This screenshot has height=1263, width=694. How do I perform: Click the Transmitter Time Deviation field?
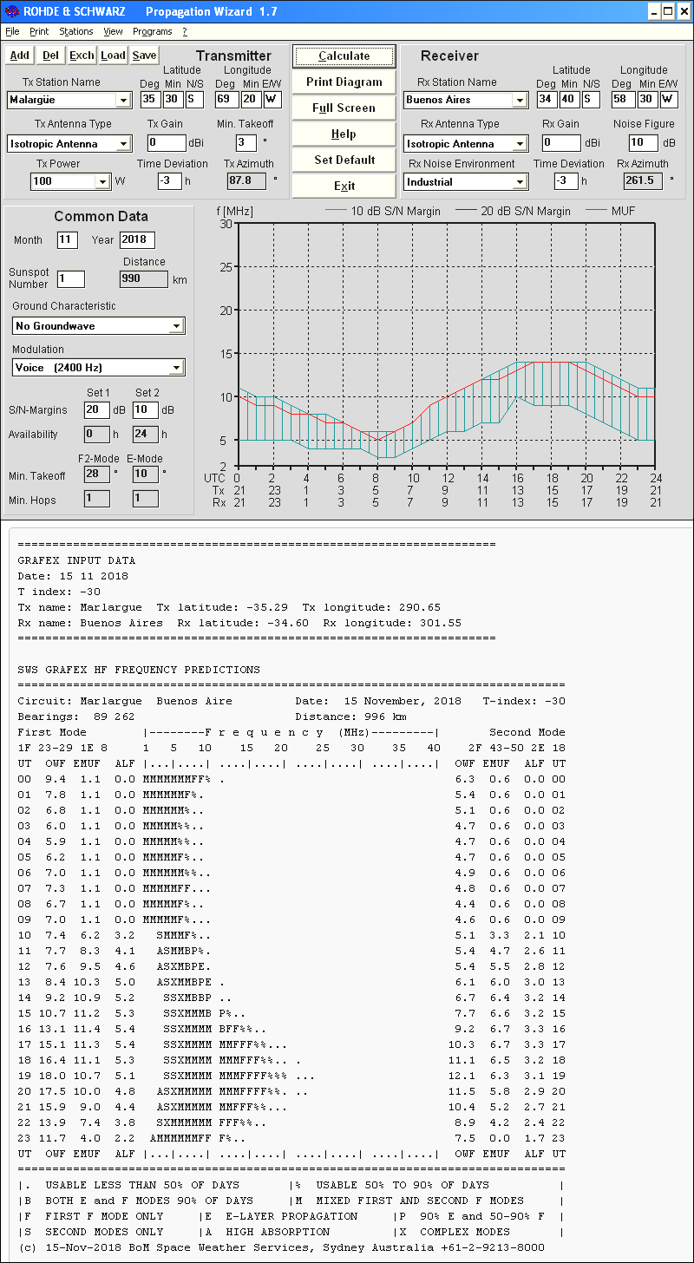(170, 181)
